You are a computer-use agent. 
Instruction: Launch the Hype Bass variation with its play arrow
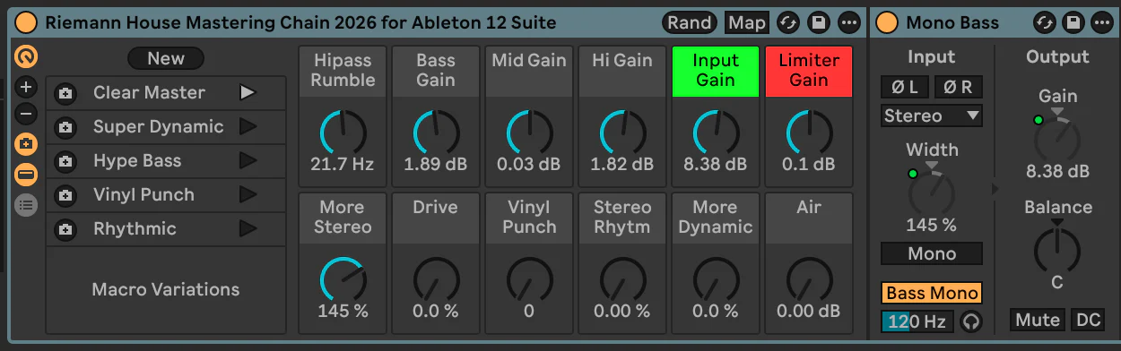pyautogui.click(x=248, y=160)
